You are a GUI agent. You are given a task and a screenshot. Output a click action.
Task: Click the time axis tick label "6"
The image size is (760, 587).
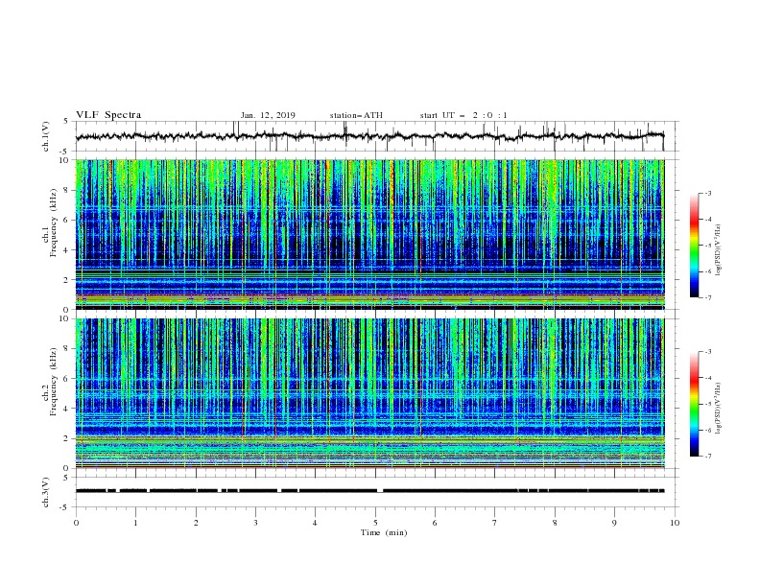435,523
